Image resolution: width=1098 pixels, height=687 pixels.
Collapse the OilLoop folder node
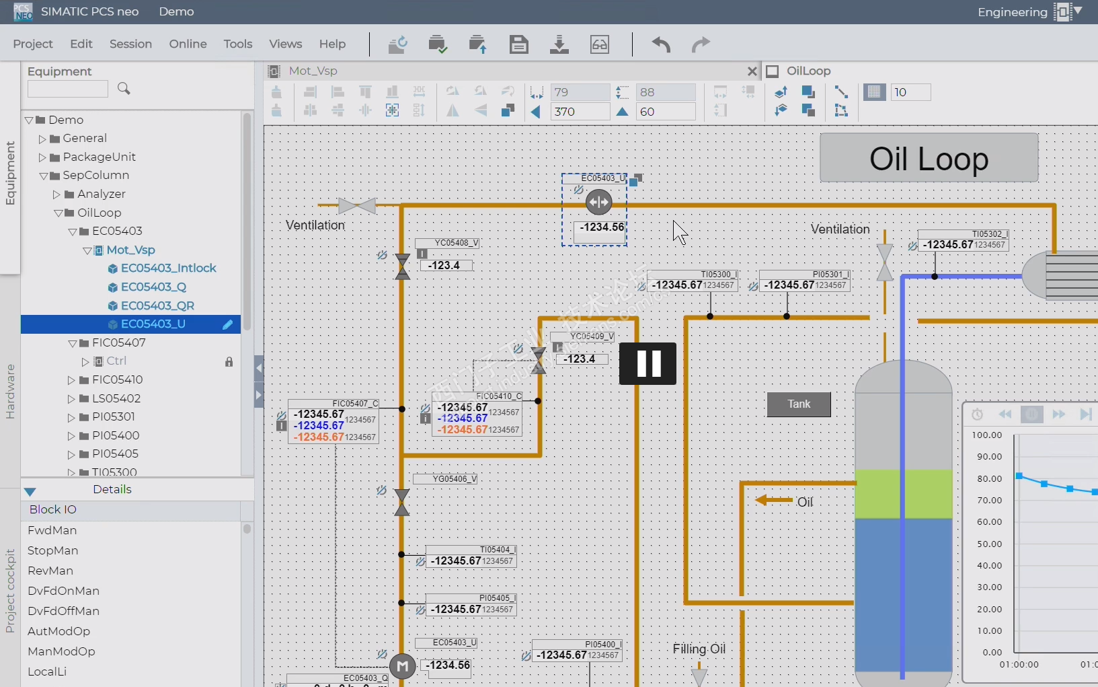coord(58,213)
